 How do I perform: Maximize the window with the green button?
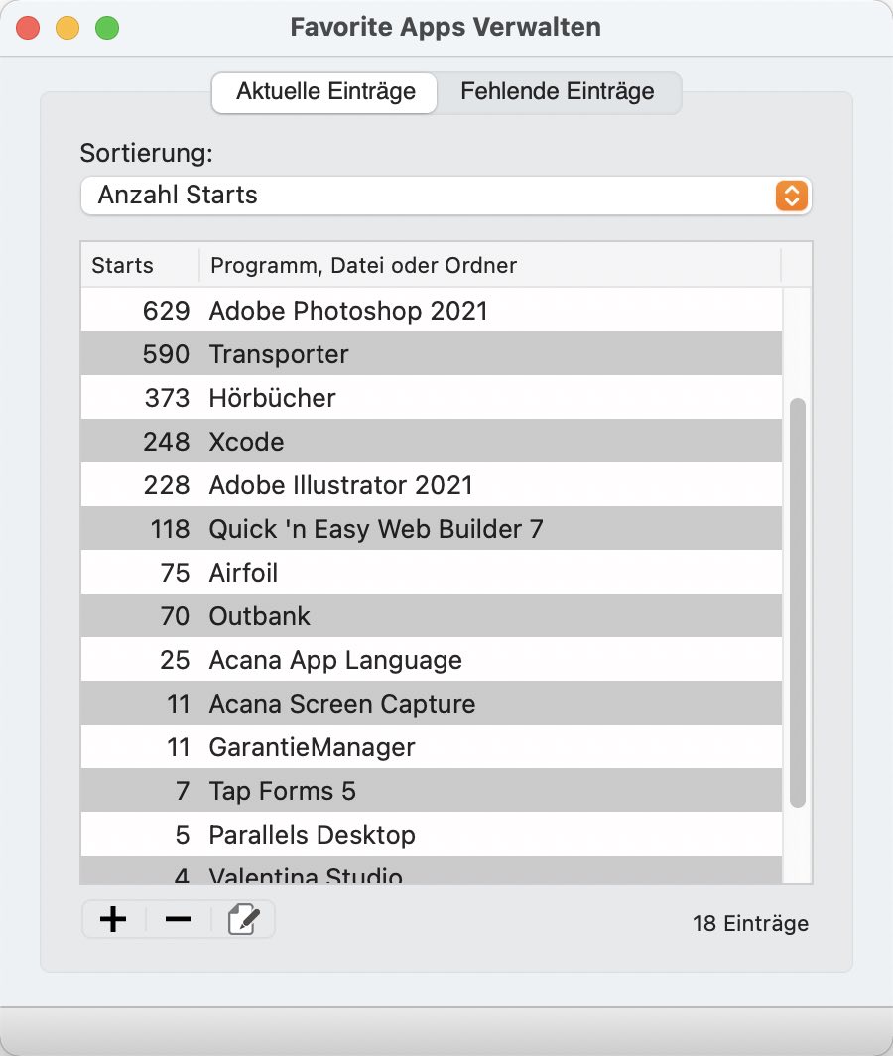point(107,28)
